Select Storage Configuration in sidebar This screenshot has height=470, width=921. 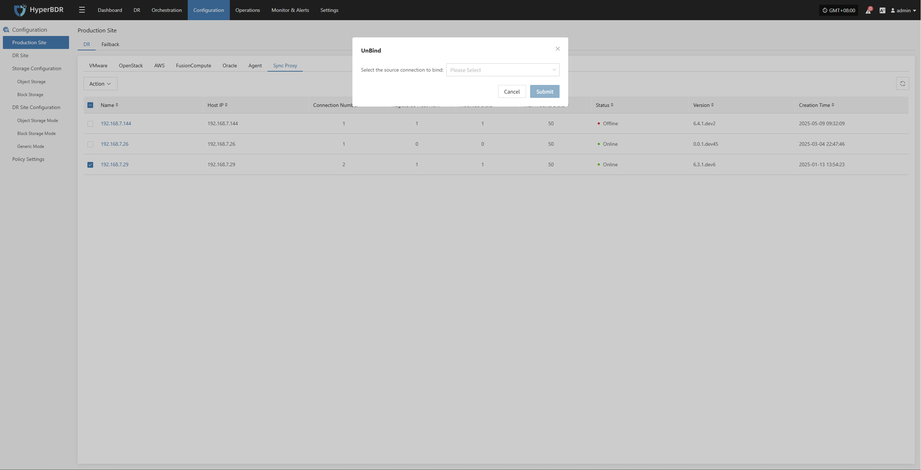pos(36,68)
